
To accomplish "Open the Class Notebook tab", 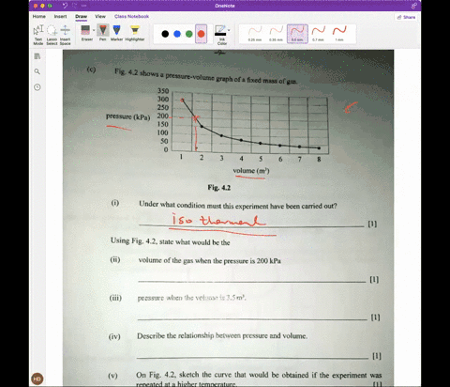I will point(131,16).
